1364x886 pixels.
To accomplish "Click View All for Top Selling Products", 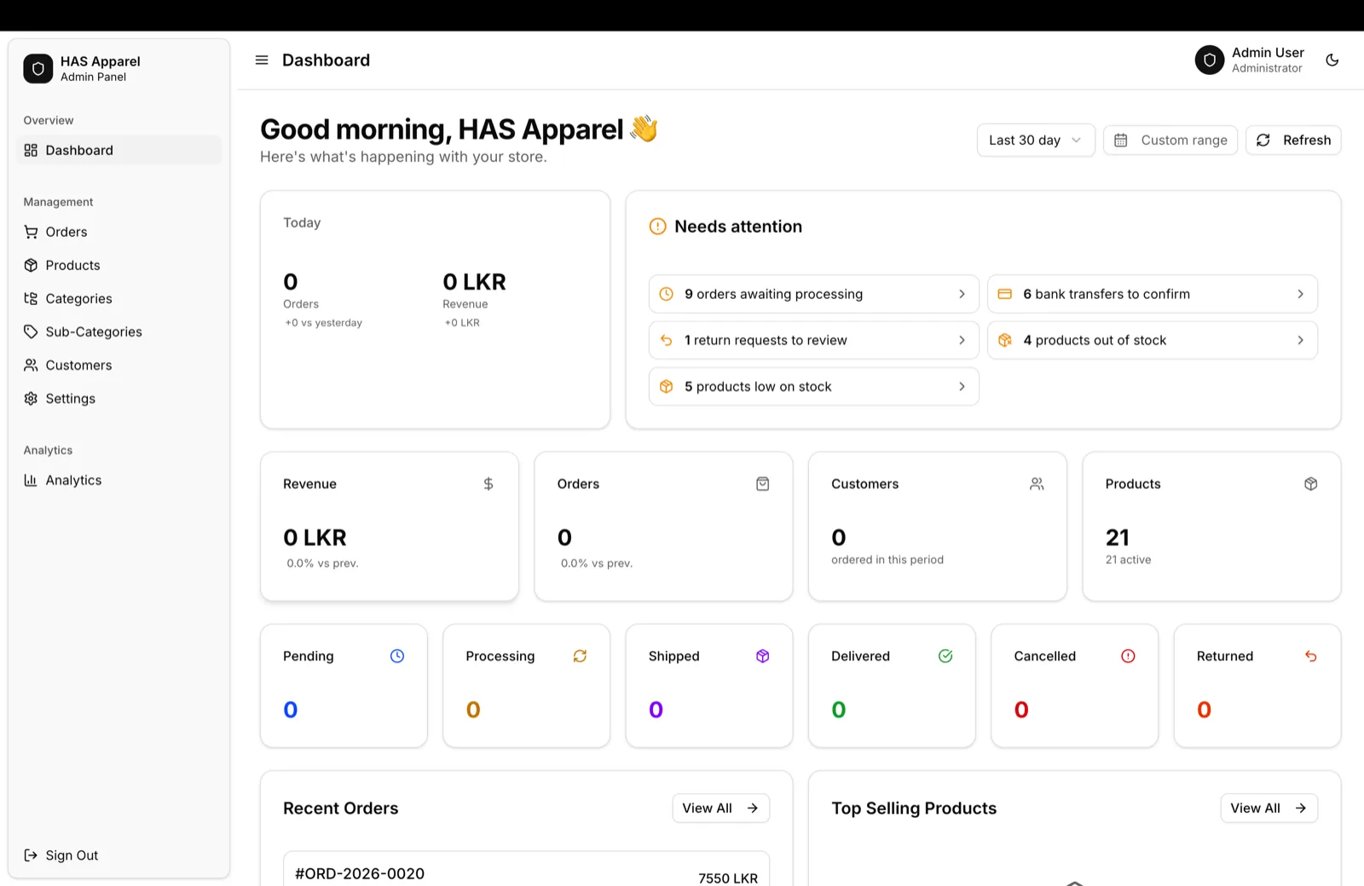I will 1269,808.
